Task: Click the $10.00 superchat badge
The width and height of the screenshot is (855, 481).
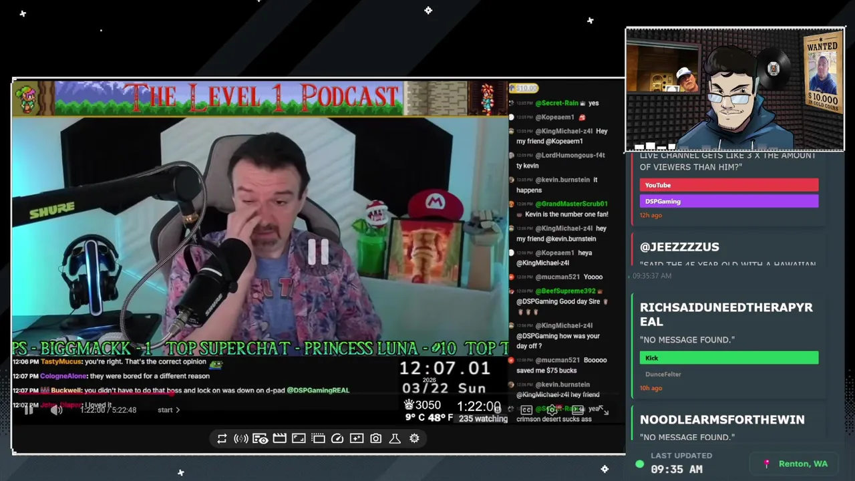Action: (524, 88)
